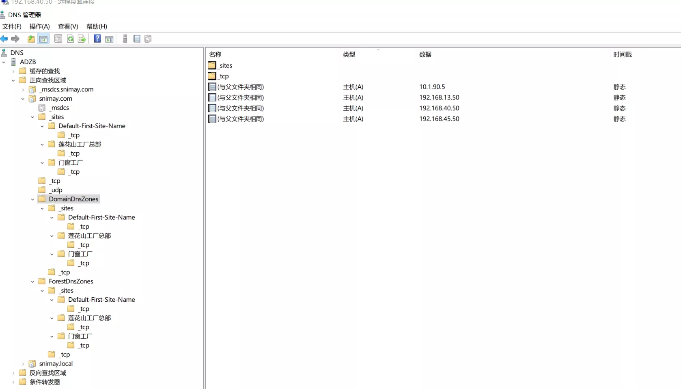681x389 pixels.
Task: Click the notebook-style record icon in toolbar
Action: (137, 39)
